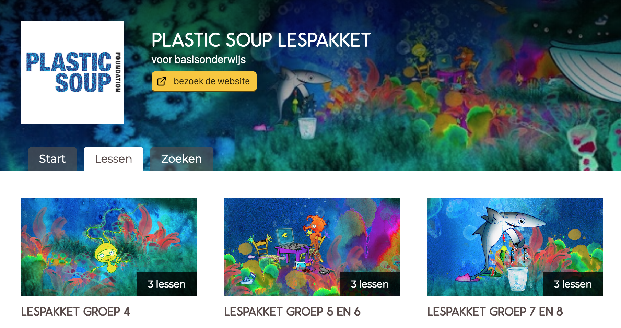This screenshot has width=621, height=328.
Task: Click the PLASTIC SOUP LESPAKKET heading
Action: (261, 40)
